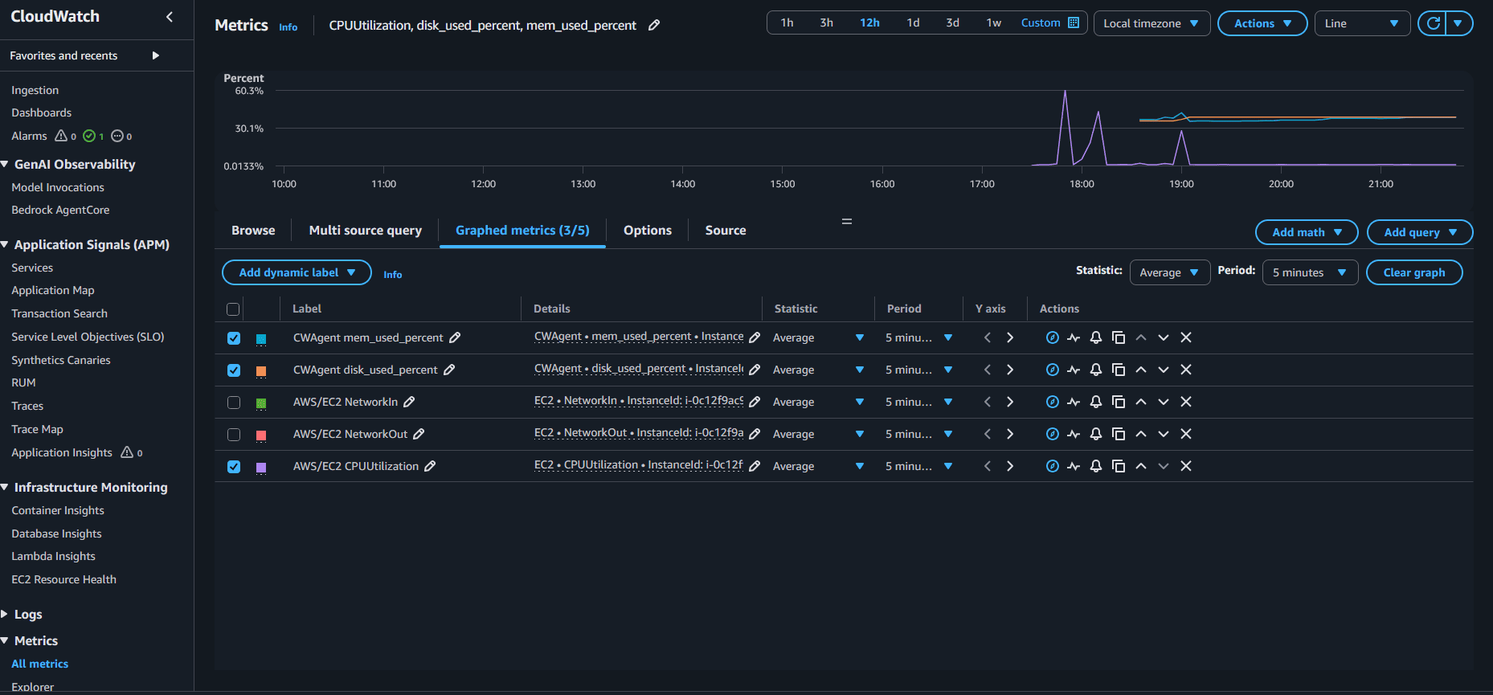The height and width of the screenshot is (695, 1493).
Task: Open metric search icon on mem_used_percent row
Action: tap(1052, 337)
